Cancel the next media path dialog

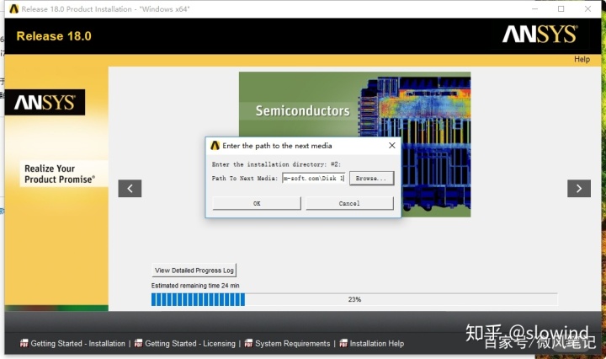pyautogui.click(x=349, y=203)
